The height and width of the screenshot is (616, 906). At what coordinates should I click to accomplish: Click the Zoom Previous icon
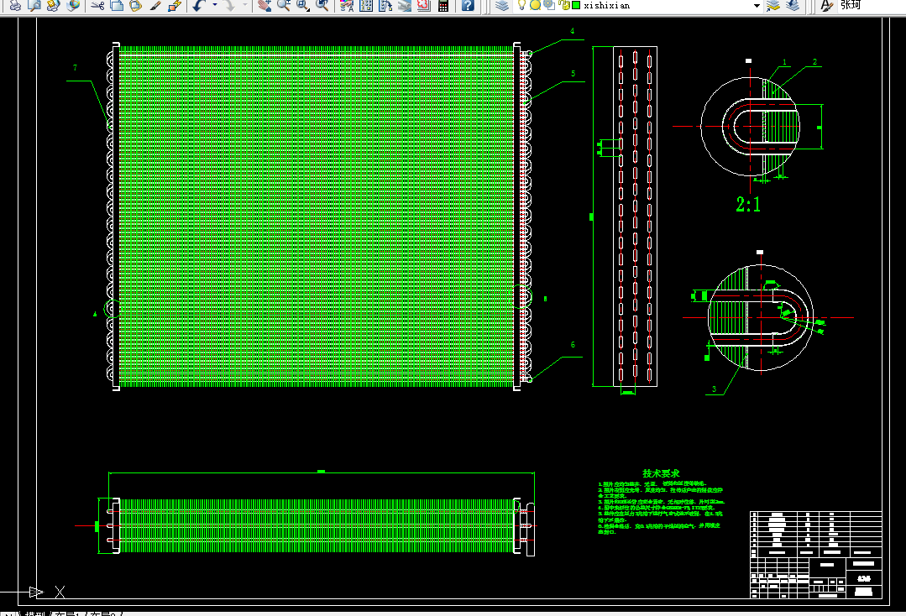(x=322, y=5)
